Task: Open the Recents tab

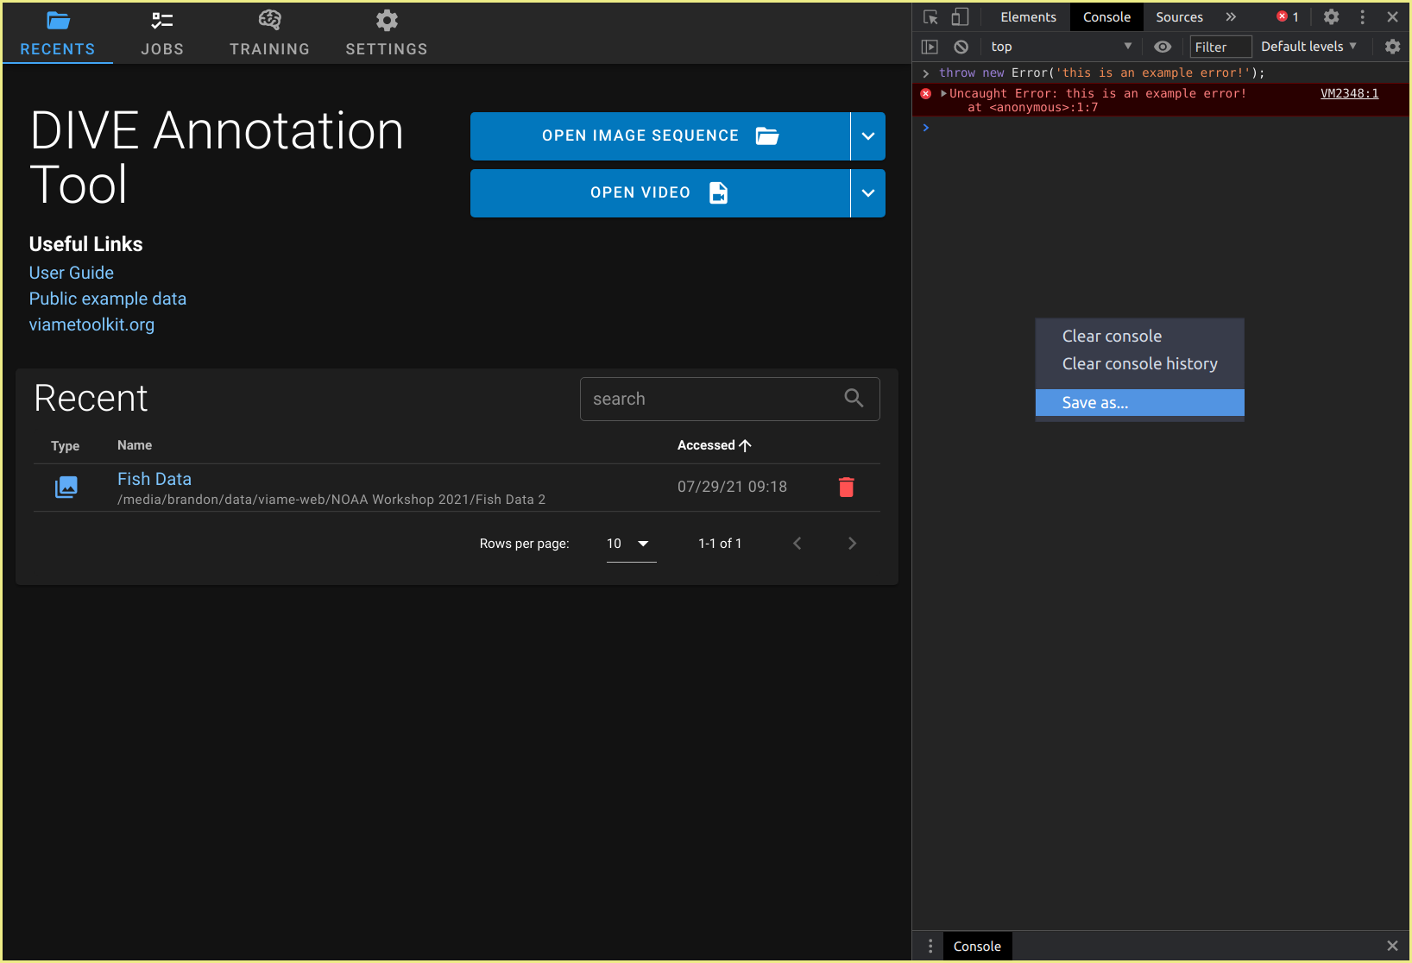Action: click(x=58, y=33)
